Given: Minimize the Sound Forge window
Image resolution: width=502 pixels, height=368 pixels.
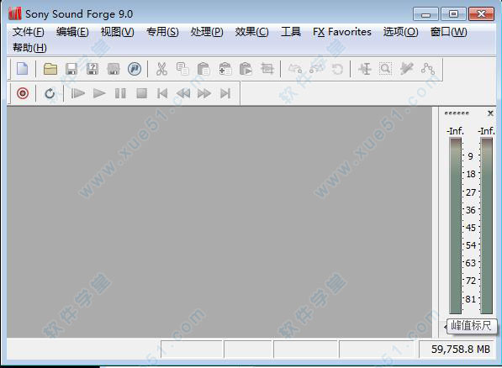Looking at the screenshot, I should click(x=425, y=14).
